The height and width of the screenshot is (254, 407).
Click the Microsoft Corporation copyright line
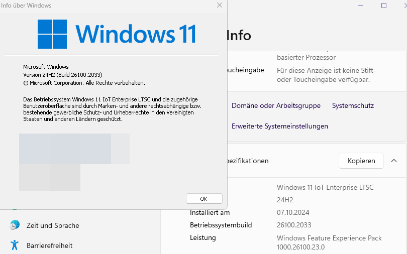84,83
